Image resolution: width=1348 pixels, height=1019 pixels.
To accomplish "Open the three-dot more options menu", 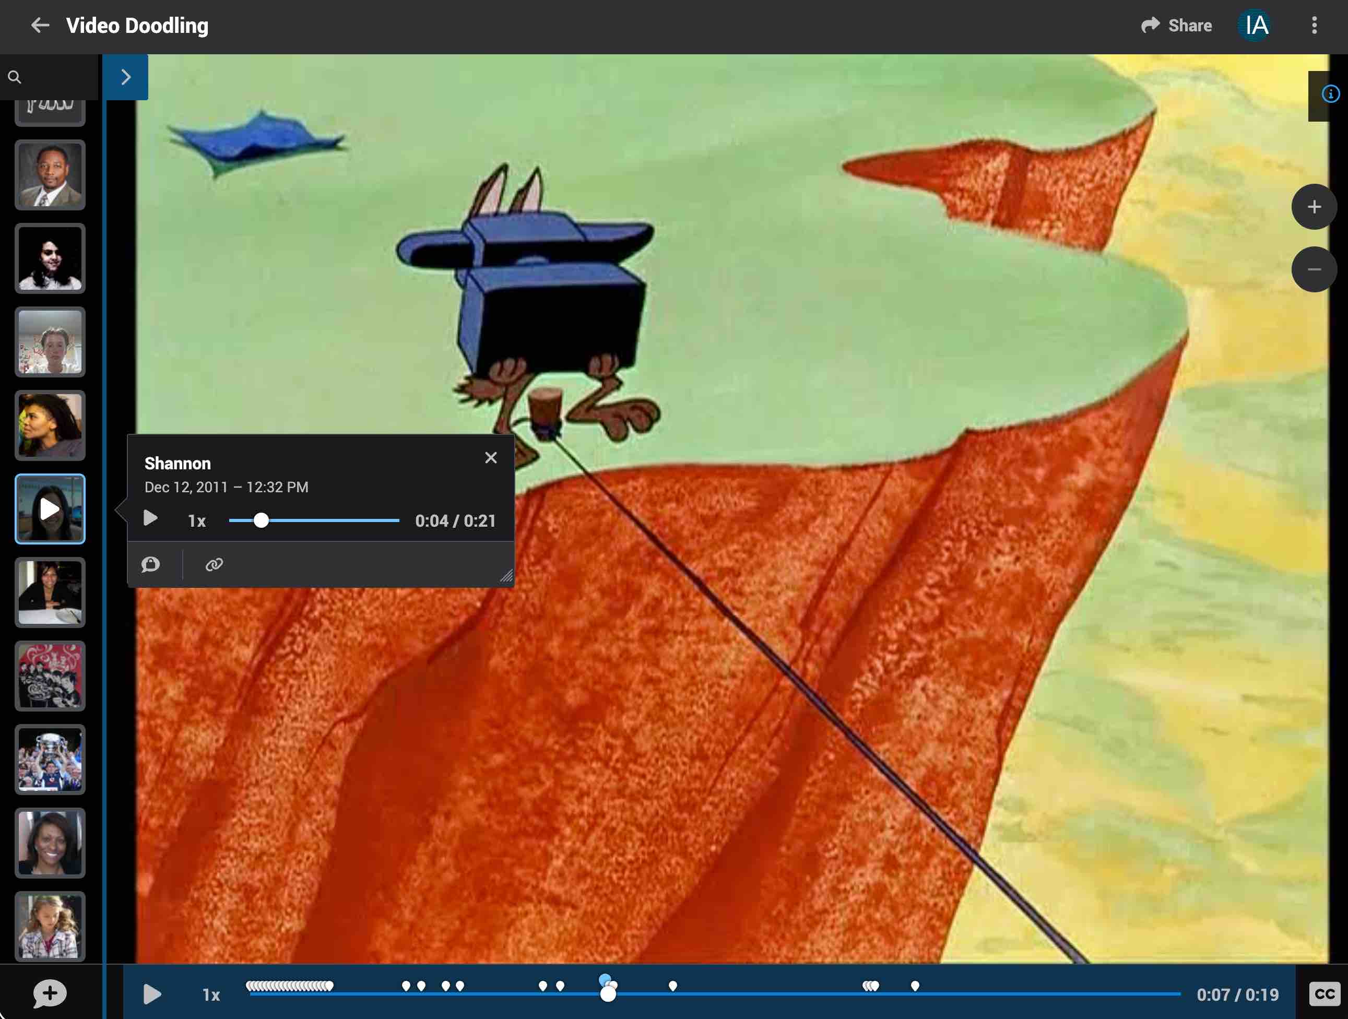I will pyautogui.click(x=1314, y=26).
